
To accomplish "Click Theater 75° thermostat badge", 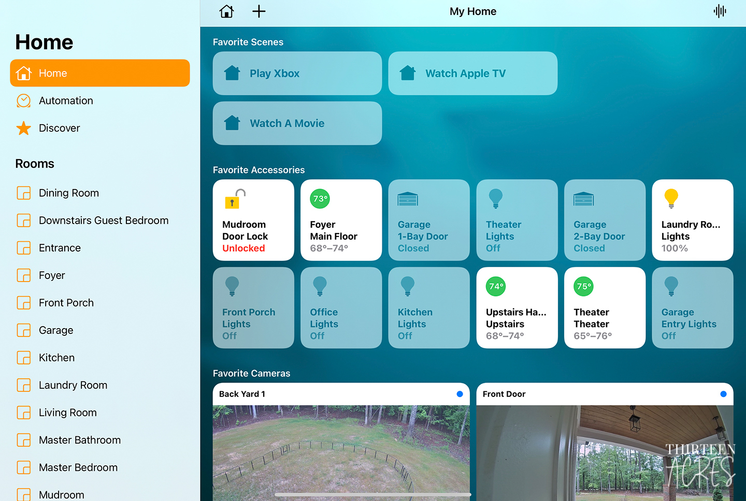I will click(x=584, y=286).
